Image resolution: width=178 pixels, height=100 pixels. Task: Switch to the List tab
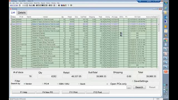click(x=13, y=12)
